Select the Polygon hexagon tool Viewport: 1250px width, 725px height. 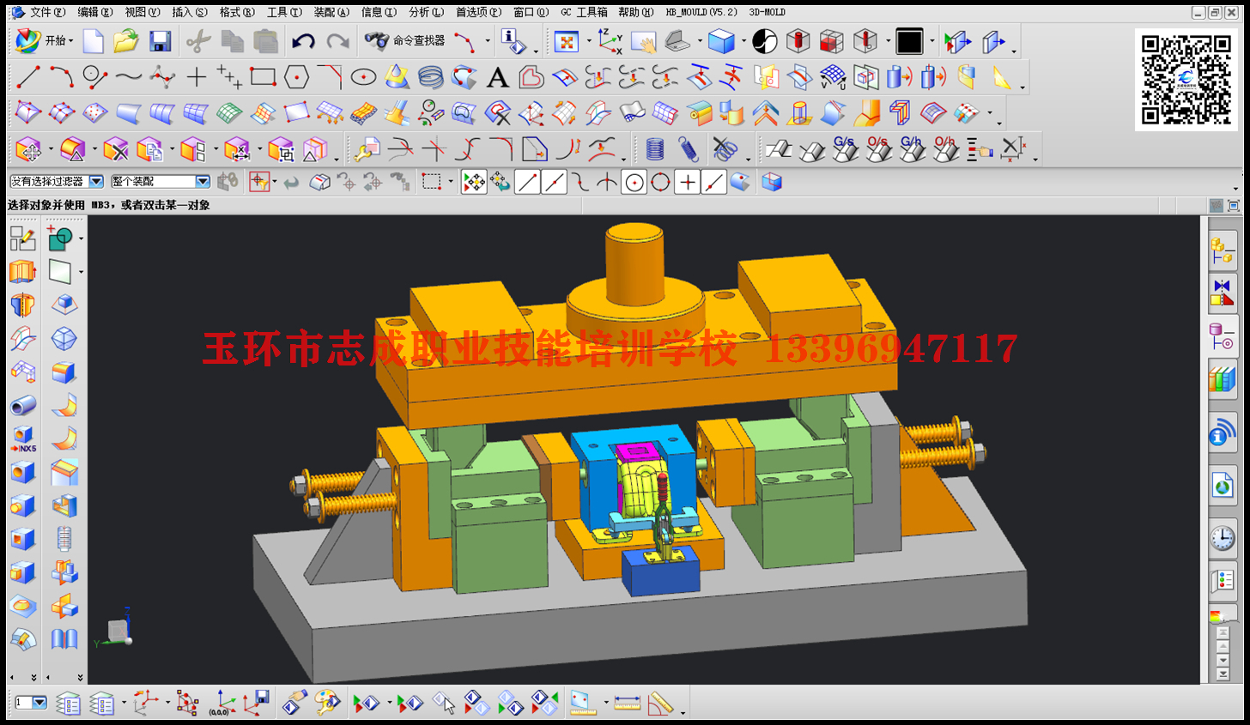click(x=296, y=77)
